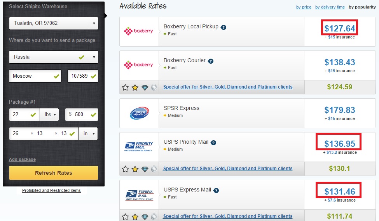Image resolution: width=379 pixels, height=221 pixels.
Task: Click the Refresh Rates button
Action: point(54,173)
